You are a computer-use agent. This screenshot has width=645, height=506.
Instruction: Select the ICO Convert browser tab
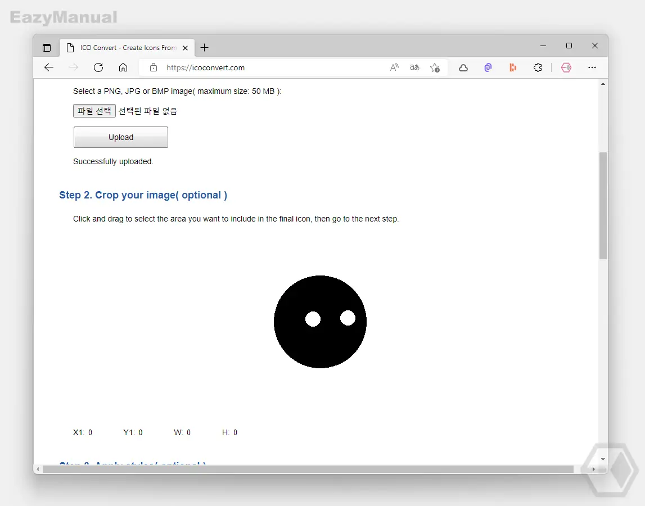128,48
